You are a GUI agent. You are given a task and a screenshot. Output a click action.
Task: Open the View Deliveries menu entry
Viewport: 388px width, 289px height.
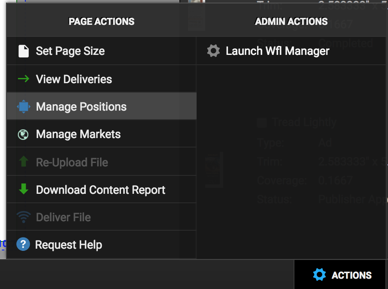(x=74, y=79)
